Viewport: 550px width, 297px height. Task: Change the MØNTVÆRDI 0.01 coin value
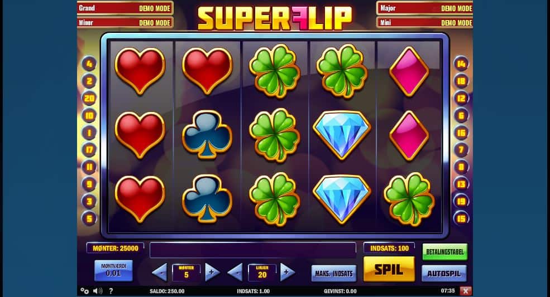pyautogui.click(x=114, y=270)
